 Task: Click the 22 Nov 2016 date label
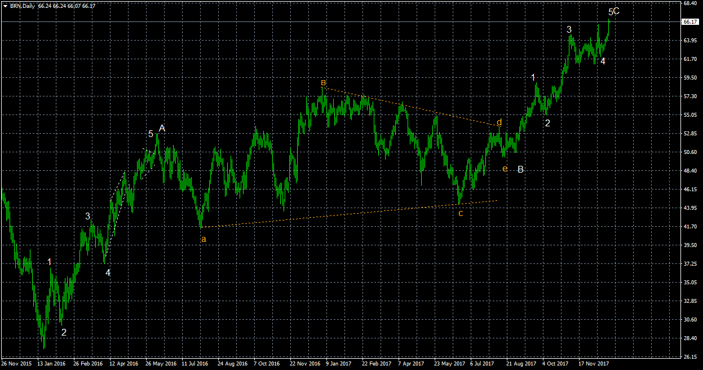pyautogui.click(x=304, y=364)
